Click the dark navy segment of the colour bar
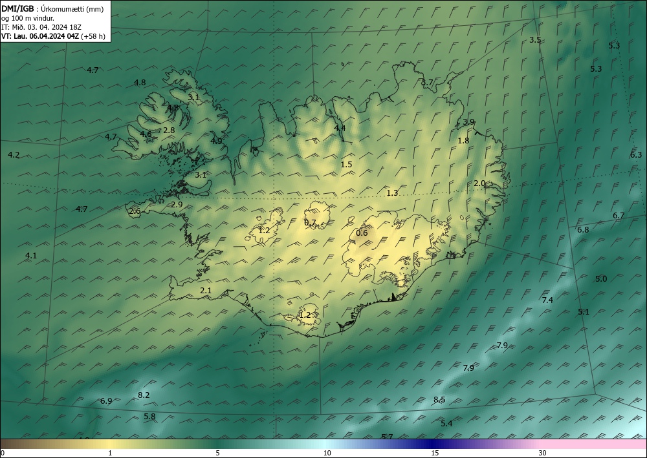The height and width of the screenshot is (458, 647). pyautogui.click(x=431, y=444)
